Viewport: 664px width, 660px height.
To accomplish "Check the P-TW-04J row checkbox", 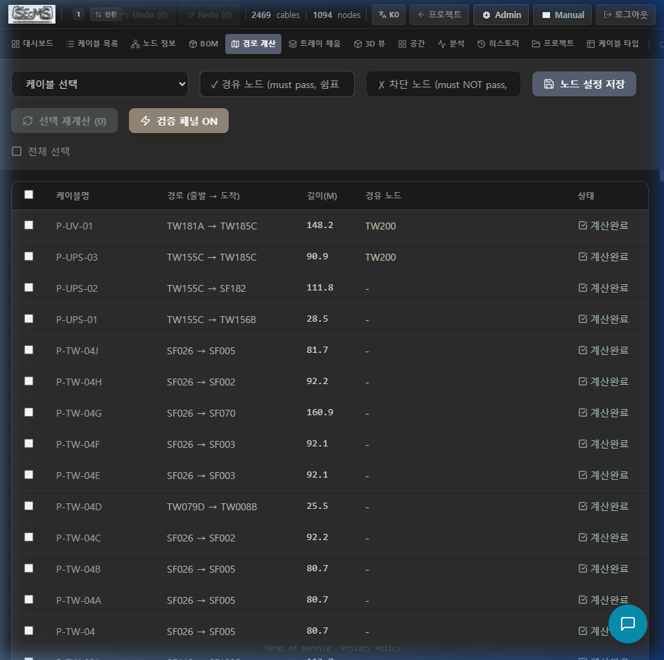I will point(29,350).
